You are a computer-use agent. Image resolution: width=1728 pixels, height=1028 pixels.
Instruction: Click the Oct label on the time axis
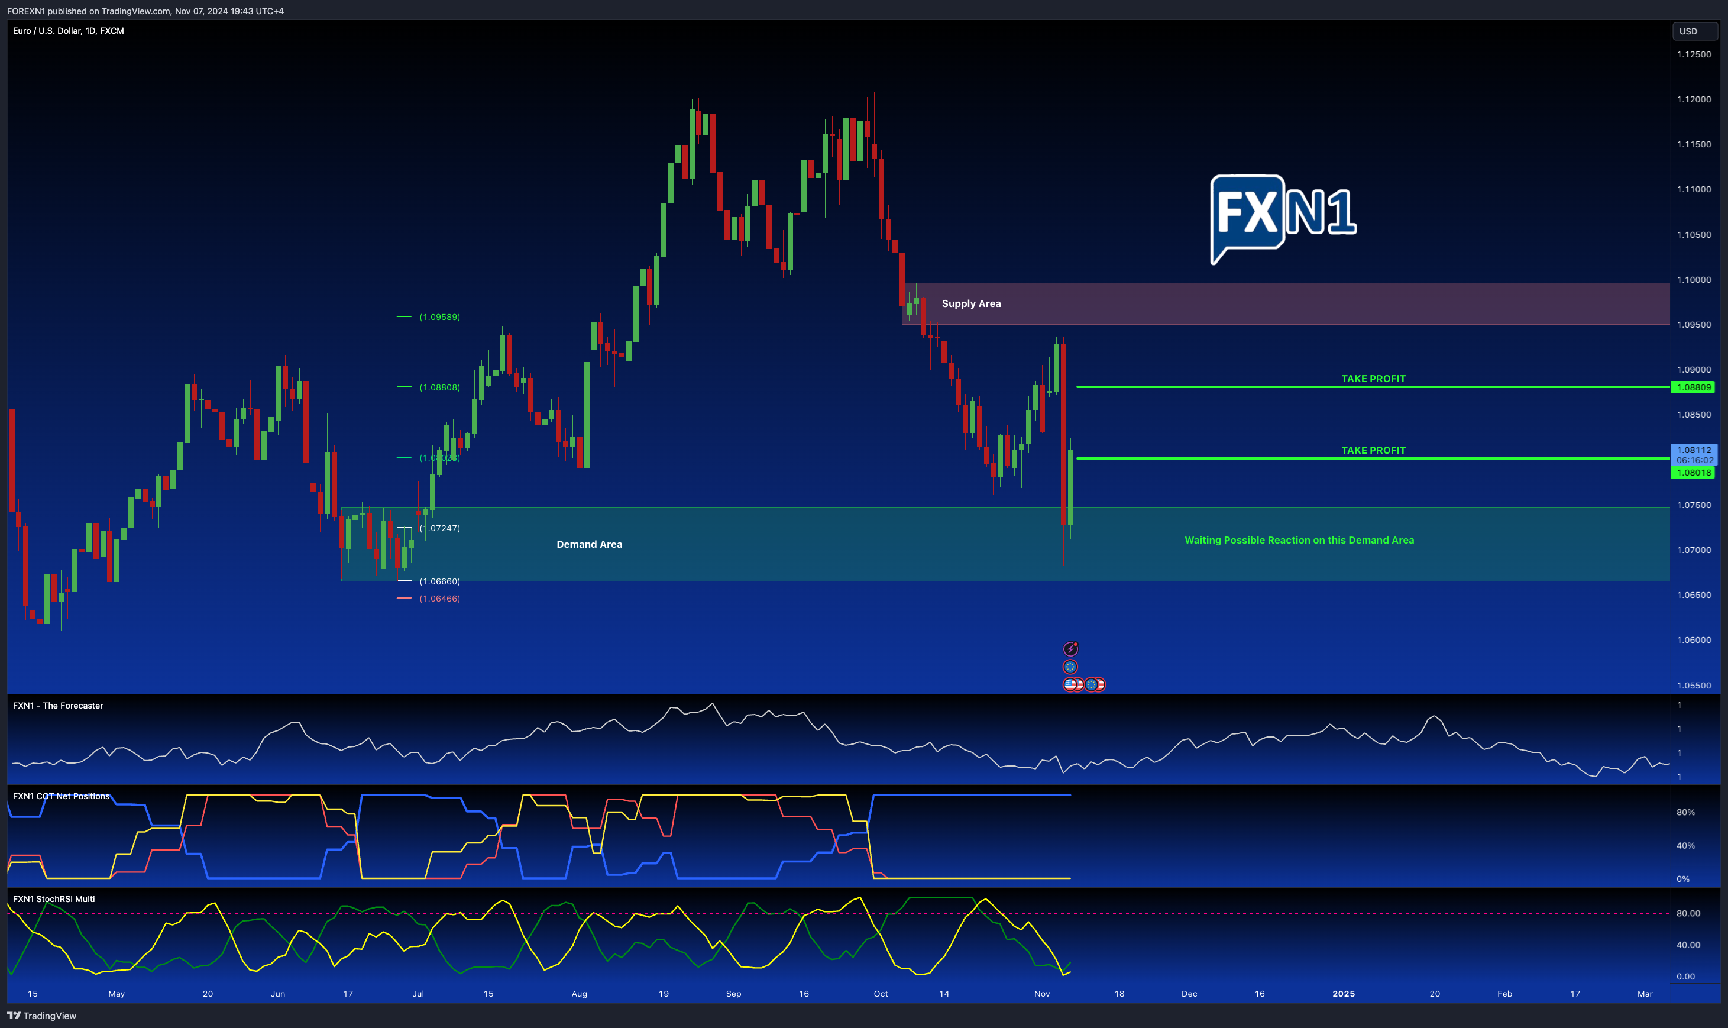click(881, 993)
